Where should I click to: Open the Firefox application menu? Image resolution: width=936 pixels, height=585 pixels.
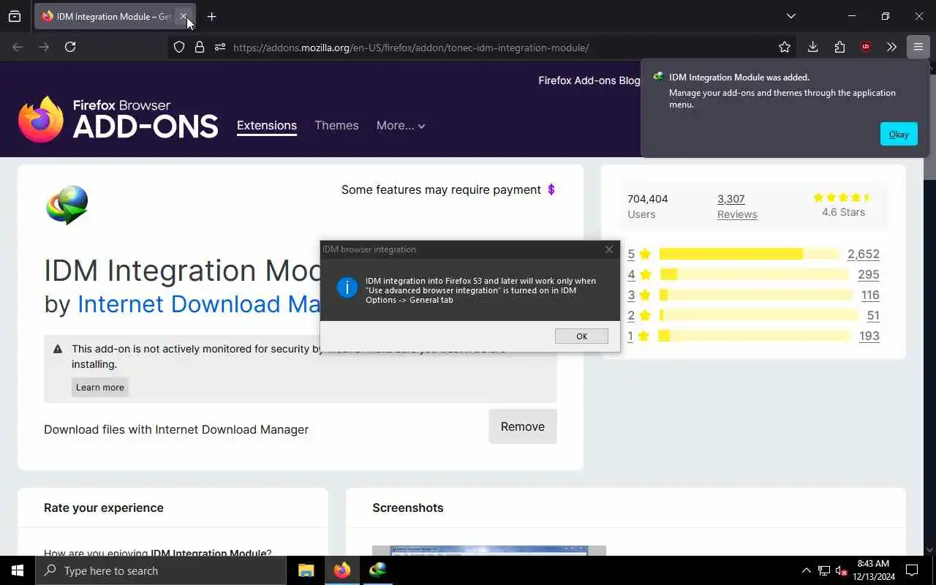click(x=918, y=47)
